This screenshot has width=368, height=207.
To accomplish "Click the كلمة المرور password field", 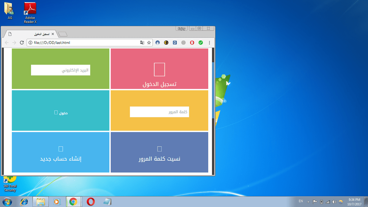I will pyautogui.click(x=159, y=112).
